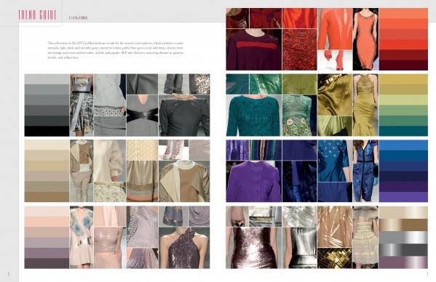Viewport: 436px width, 282px height.
Task: Open the gold woven metallic texture photo
Action: (335, 258)
